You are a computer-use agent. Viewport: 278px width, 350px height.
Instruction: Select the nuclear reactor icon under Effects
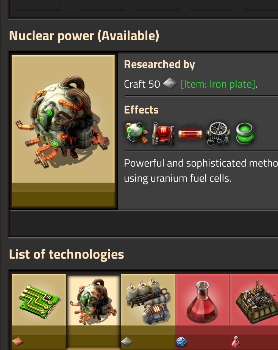136,133
